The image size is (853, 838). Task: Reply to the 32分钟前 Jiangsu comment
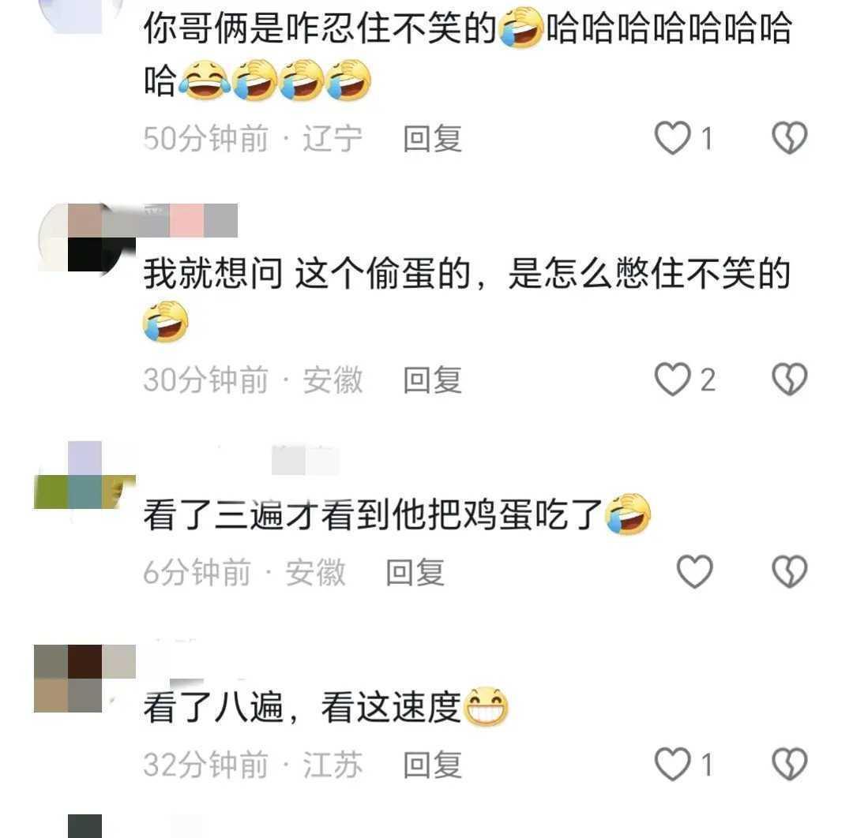pos(433,765)
